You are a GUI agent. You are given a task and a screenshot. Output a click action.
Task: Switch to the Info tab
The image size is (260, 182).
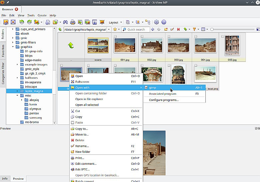pos(5,179)
